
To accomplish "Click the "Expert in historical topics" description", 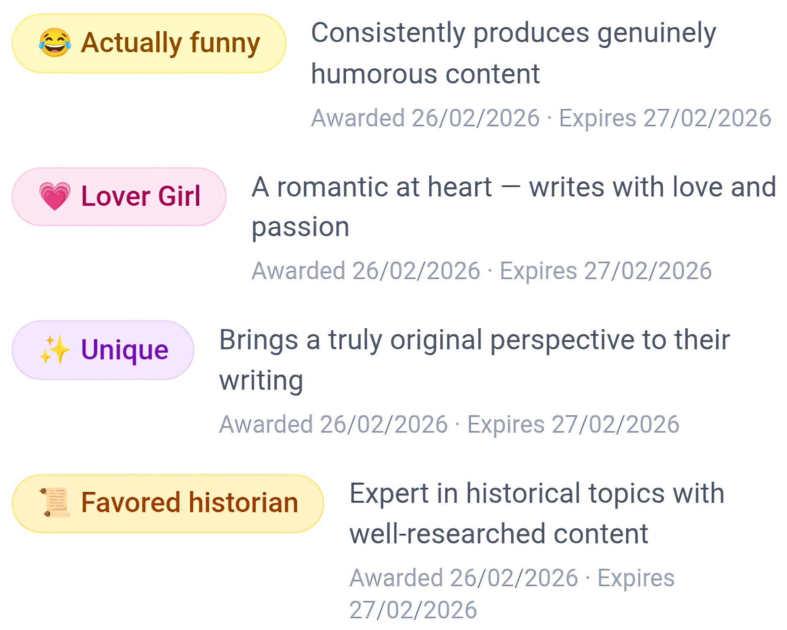I will point(537,513).
